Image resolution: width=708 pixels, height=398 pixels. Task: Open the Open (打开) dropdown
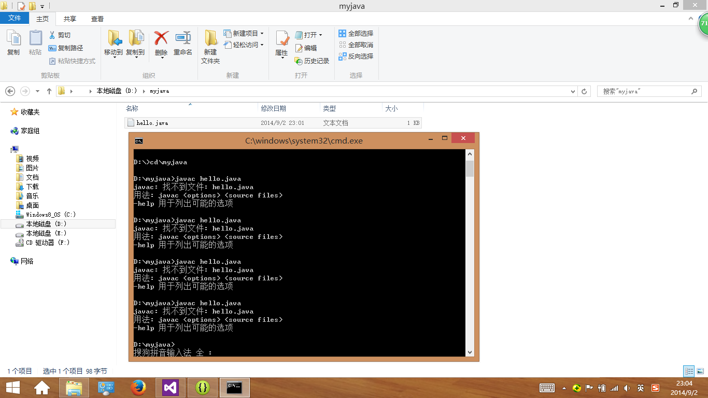coord(309,35)
